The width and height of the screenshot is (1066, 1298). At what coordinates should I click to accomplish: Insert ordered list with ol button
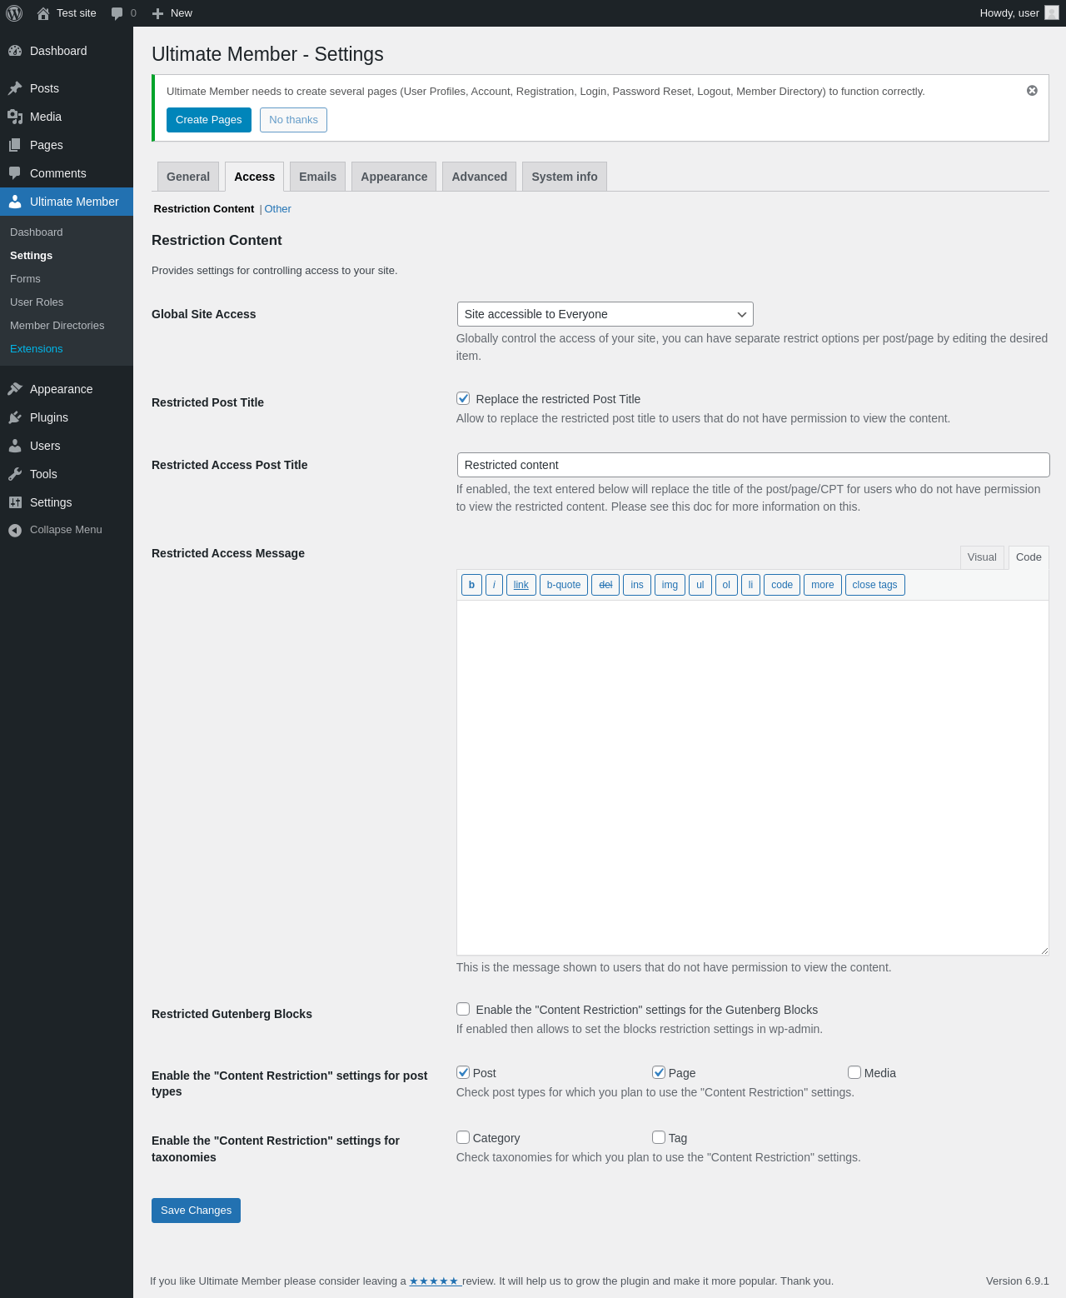click(x=726, y=585)
